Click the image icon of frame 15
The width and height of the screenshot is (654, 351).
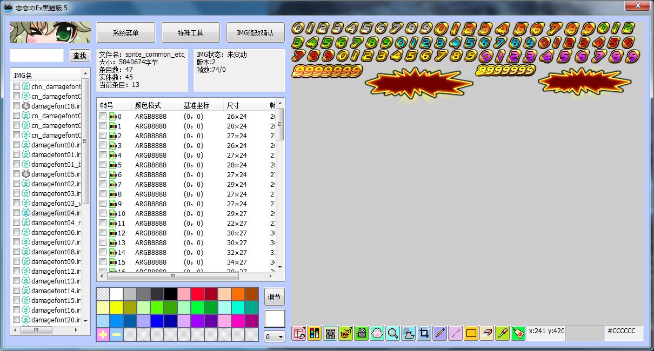(x=113, y=262)
